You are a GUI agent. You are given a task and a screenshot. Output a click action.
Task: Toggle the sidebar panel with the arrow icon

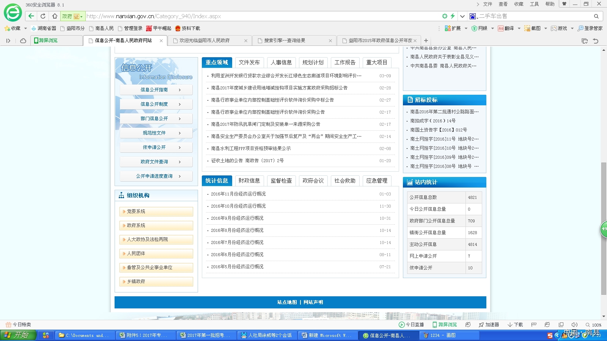[8, 41]
